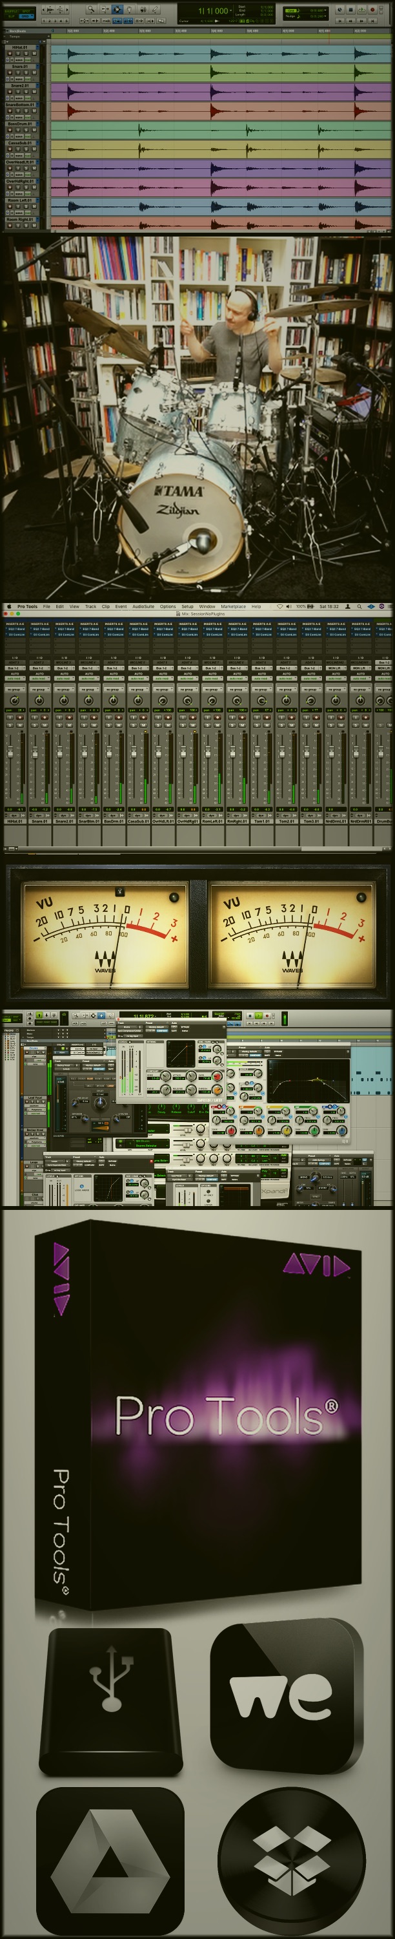The width and height of the screenshot is (395, 1939).
Task: Open the BasDrm.01 'no group' selector in mixer
Action: (x=114, y=690)
